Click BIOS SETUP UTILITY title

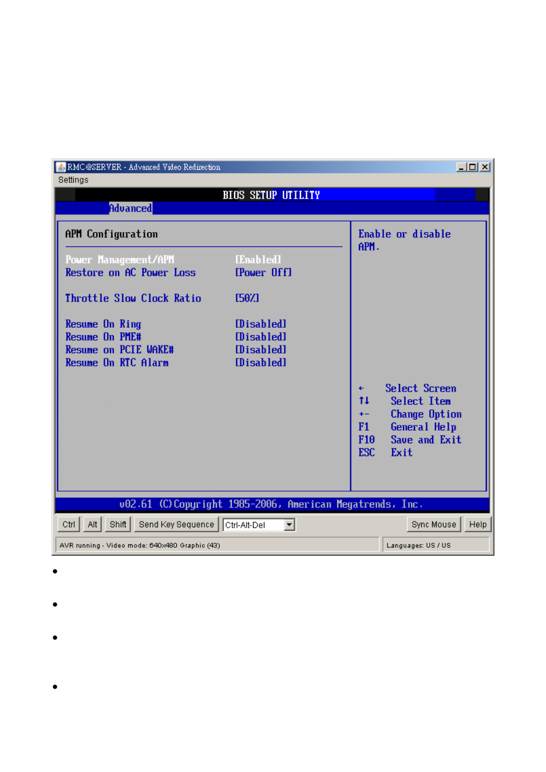pyautogui.click(x=271, y=195)
